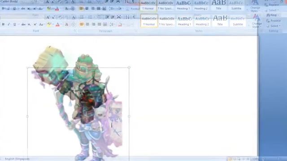Screen dimensions: 287x161
Task: Click Clear Formatting icon
Action: click(x=60, y=17)
